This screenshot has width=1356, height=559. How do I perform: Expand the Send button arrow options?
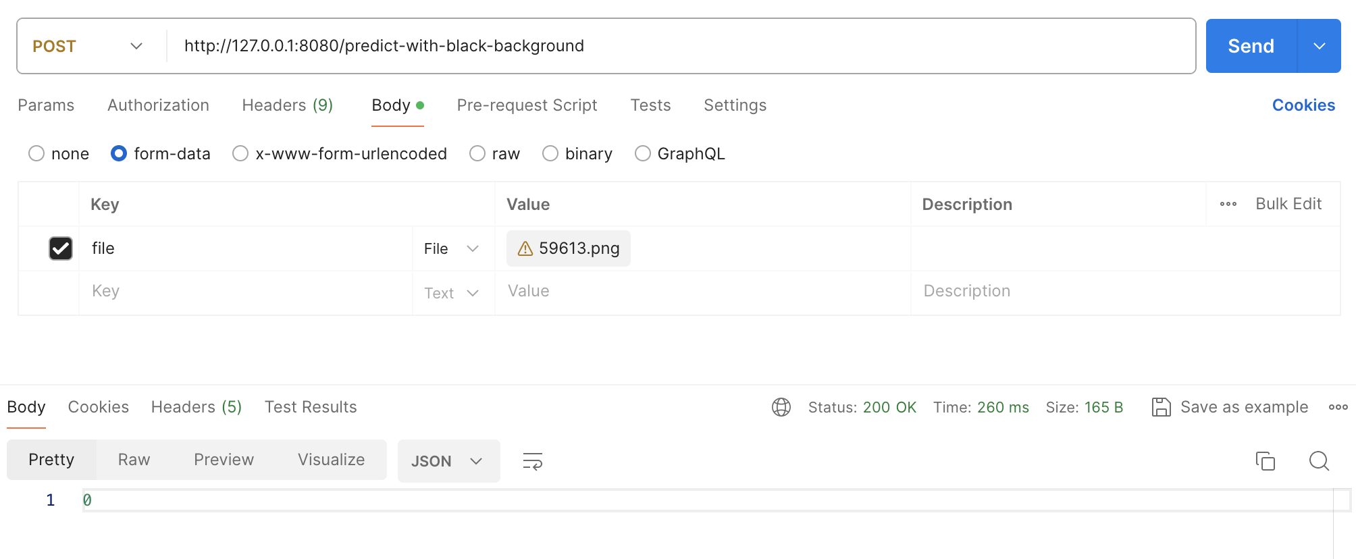1319,46
